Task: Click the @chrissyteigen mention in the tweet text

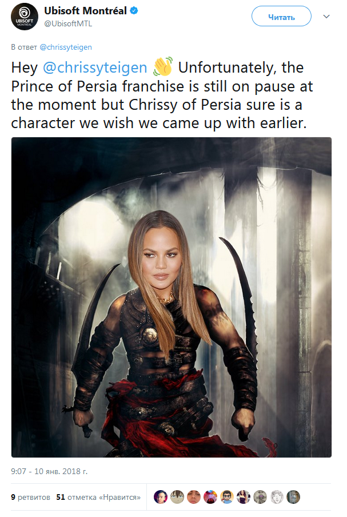Action: (x=95, y=67)
